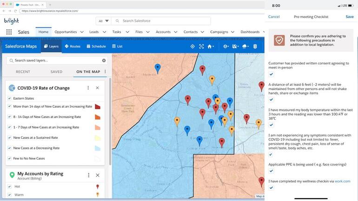Switch to the SAVED layers tab

[56, 71]
